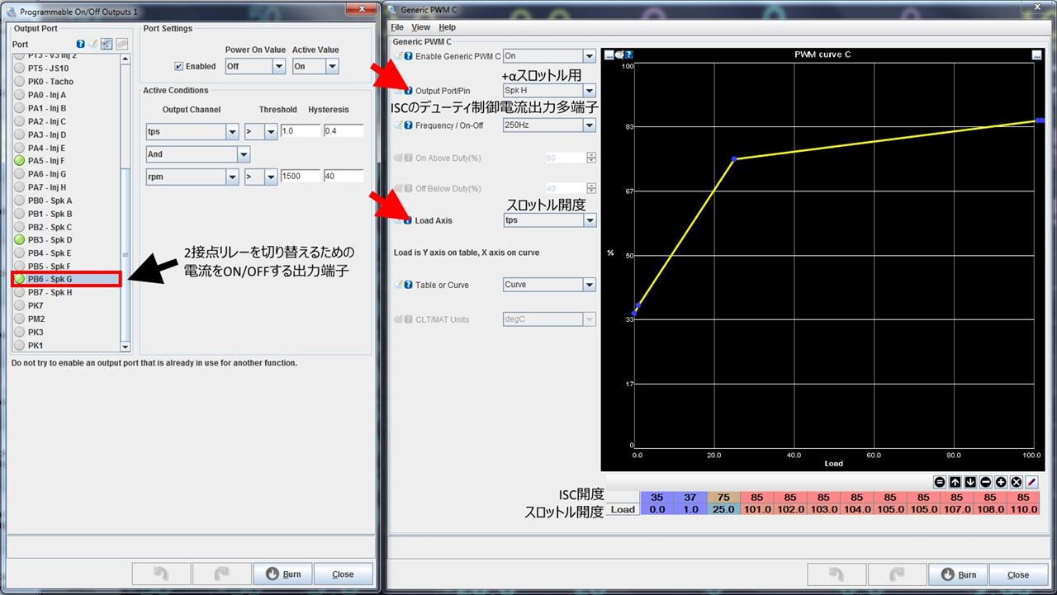Click the set-equal (=) icon above curve table
This screenshot has height=595, width=1057.
pyautogui.click(x=940, y=482)
